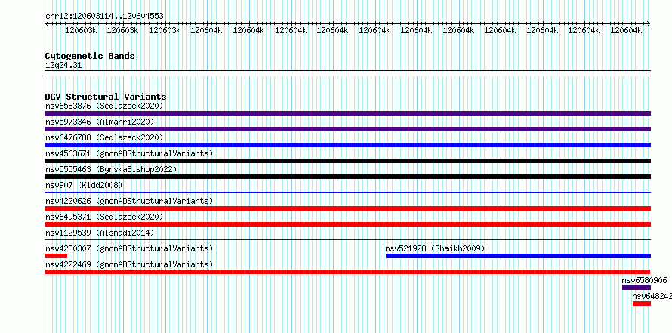Click the nsv6476788 (Sedlazeck2020) label
The width and height of the screenshot is (672, 333).
104,137
